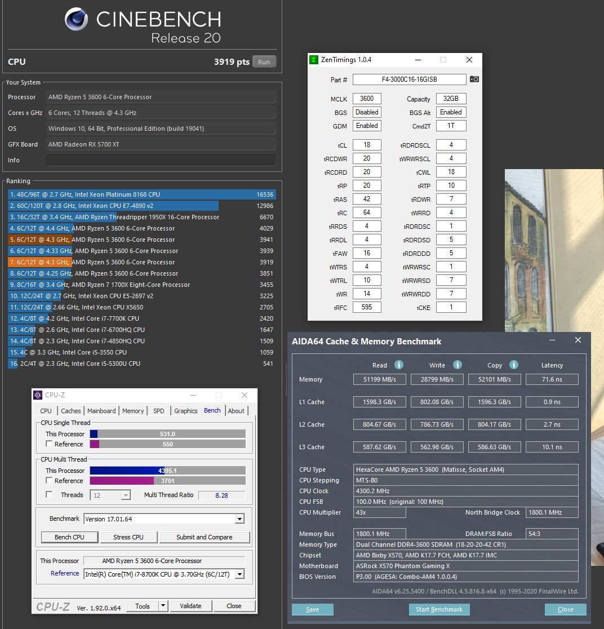Select ranking row 3 Ryzen Threadripper 1950X
The image size is (604, 629).
pos(141,217)
